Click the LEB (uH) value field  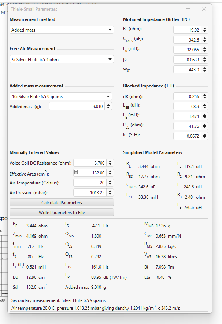click(x=187, y=107)
